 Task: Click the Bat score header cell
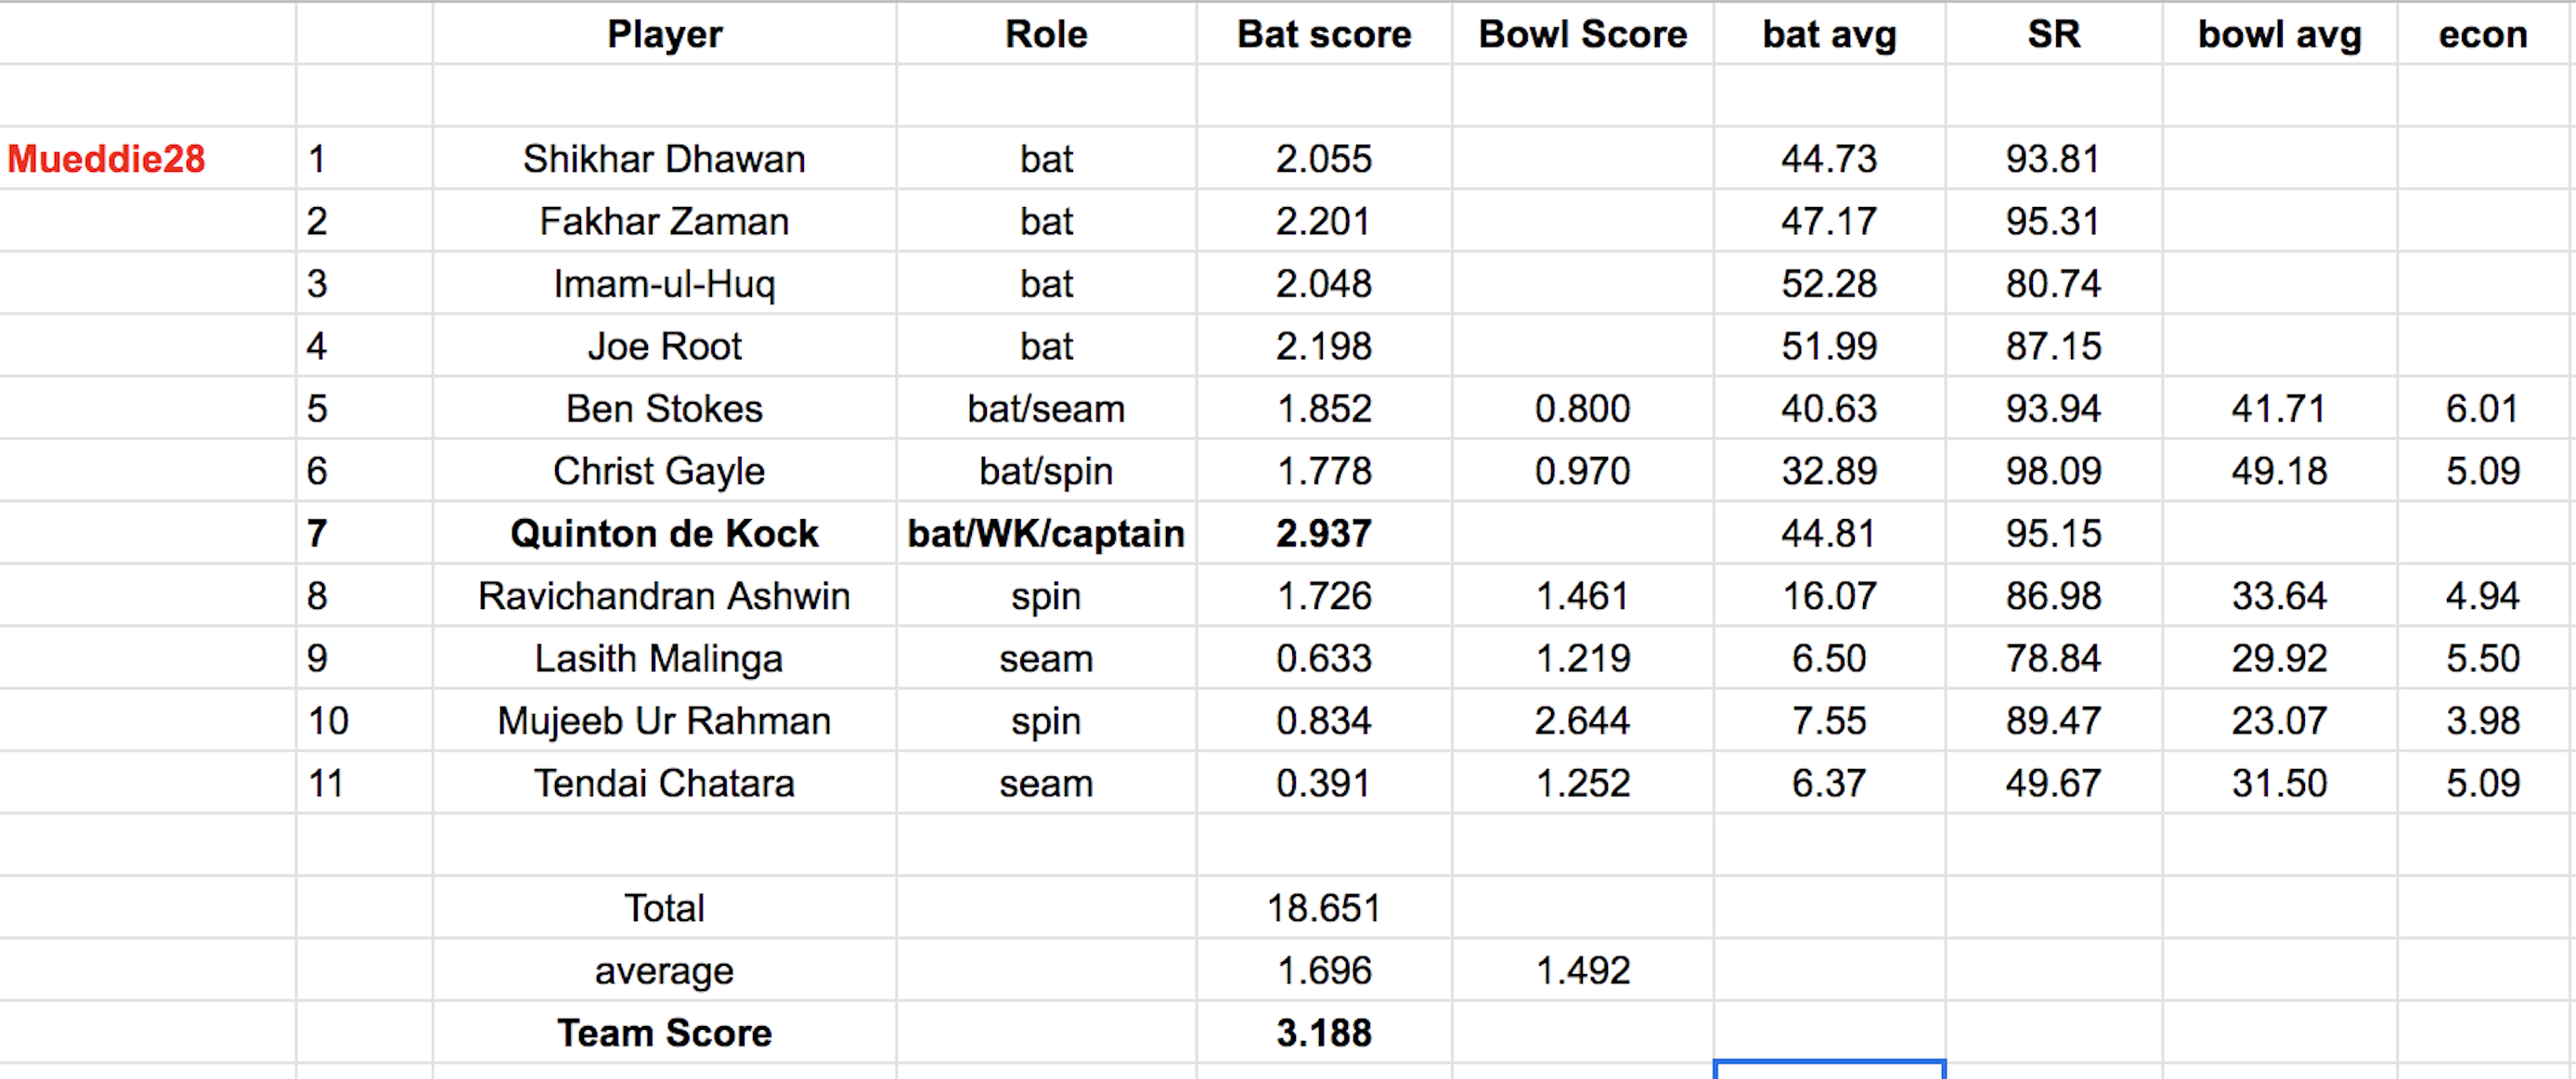[x=1323, y=34]
